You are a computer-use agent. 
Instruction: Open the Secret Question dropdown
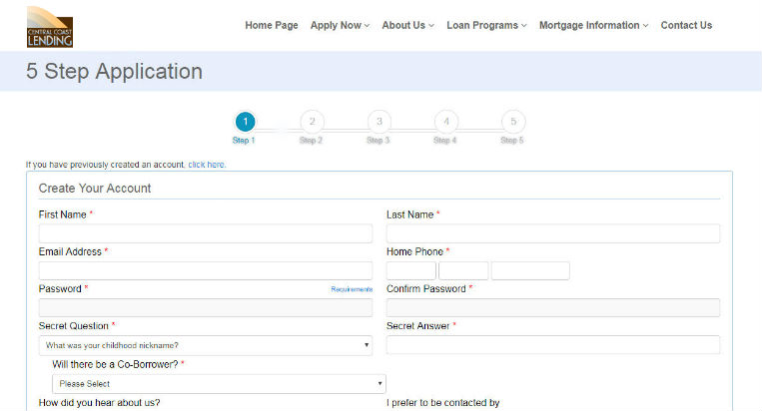(206, 345)
